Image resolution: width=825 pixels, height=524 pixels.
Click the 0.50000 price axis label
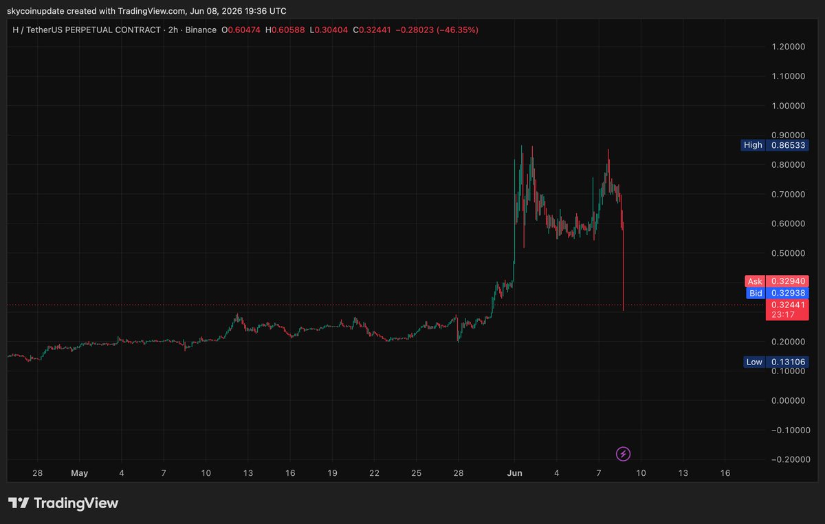click(x=788, y=253)
